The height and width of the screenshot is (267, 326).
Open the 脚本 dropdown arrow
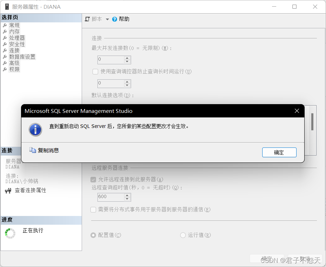tap(107, 19)
